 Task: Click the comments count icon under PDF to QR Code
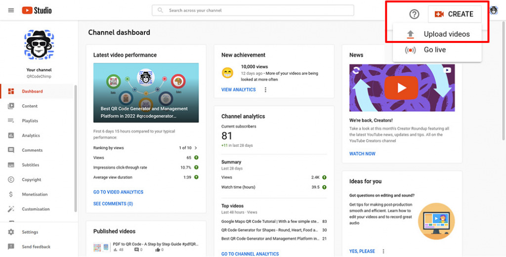click(136, 250)
